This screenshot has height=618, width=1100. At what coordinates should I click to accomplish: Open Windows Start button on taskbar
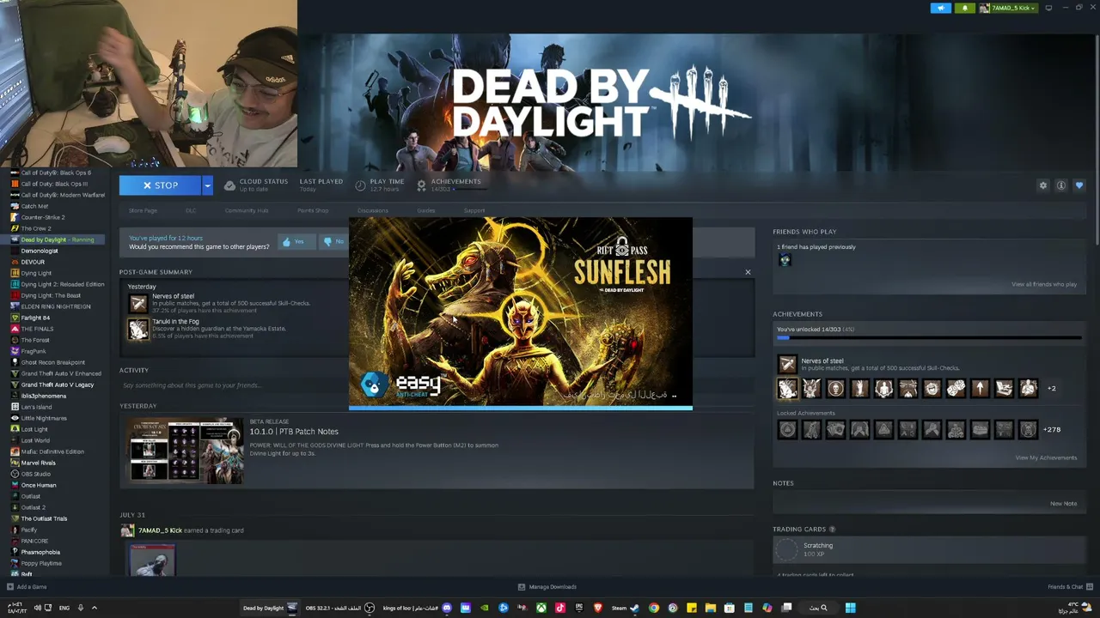(850, 608)
